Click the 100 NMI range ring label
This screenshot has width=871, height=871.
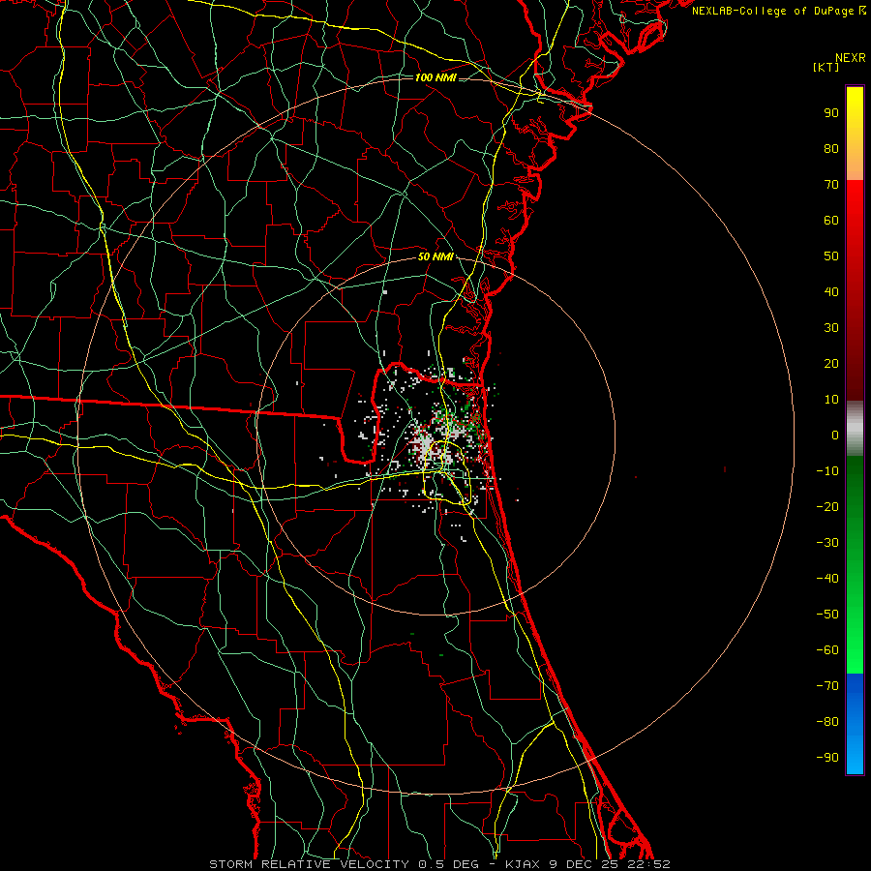[x=435, y=77]
